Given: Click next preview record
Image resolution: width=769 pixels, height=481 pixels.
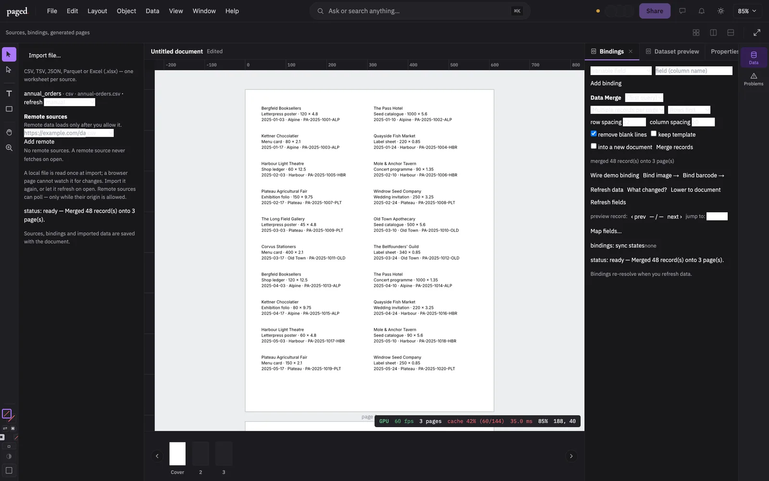Looking at the screenshot, I should pos(674,217).
